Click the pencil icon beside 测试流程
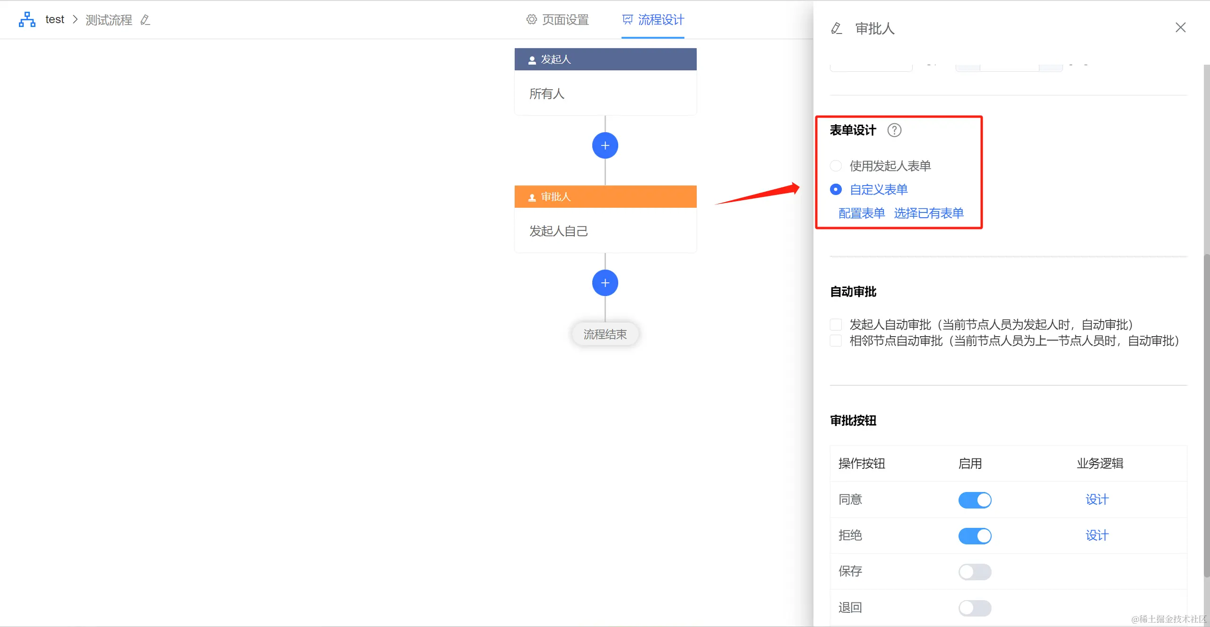 click(x=146, y=20)
